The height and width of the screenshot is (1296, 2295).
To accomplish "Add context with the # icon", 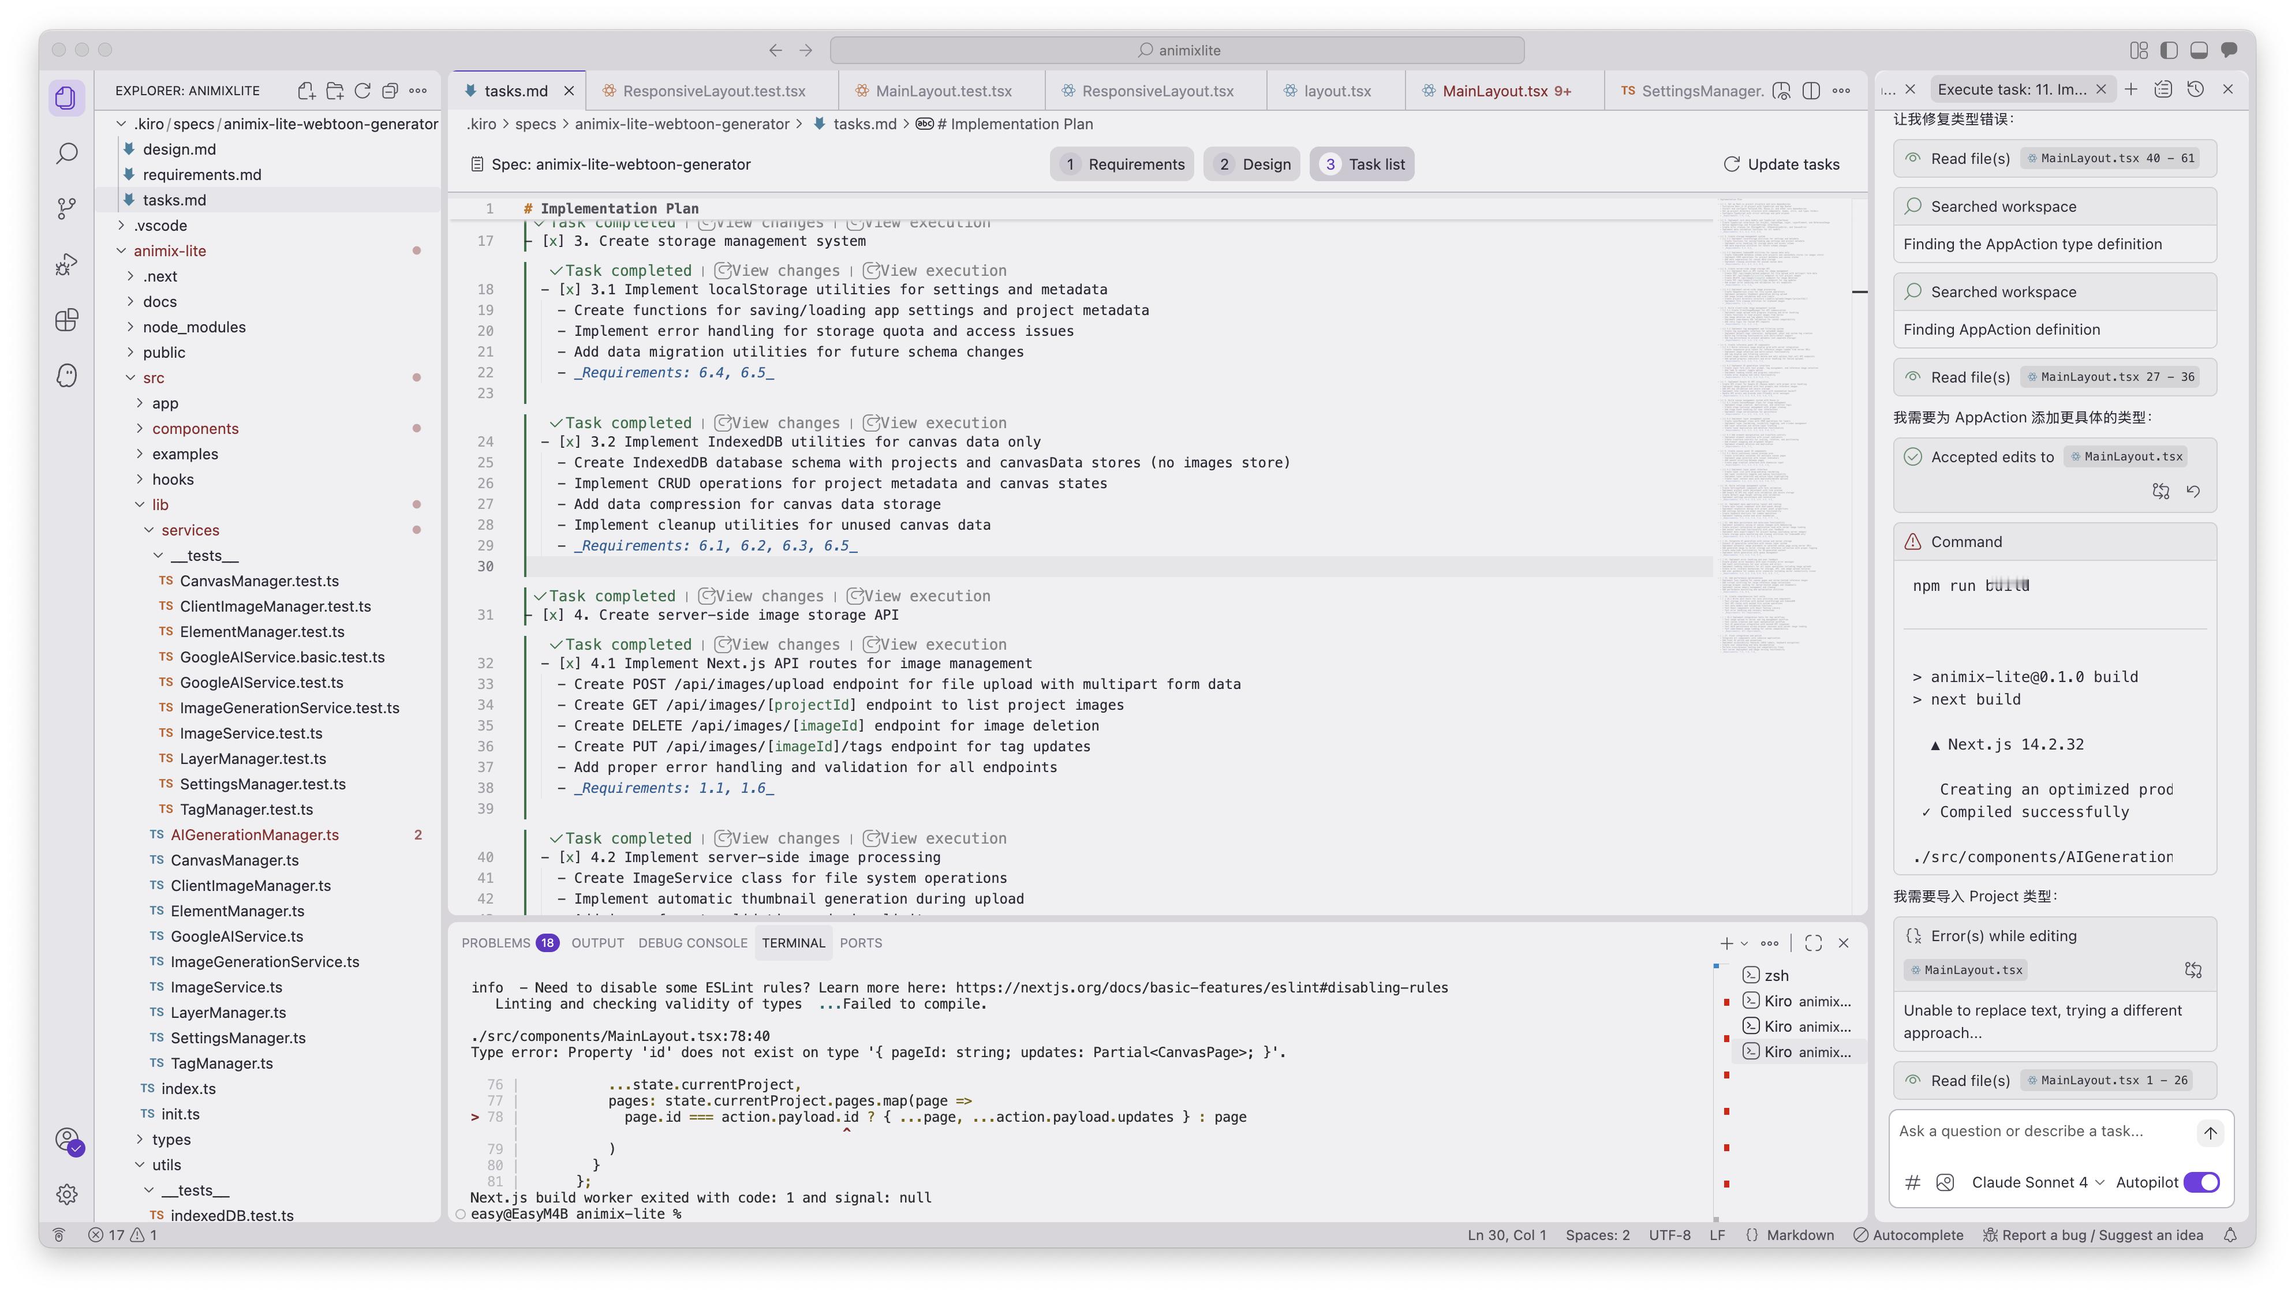I will tap(1912, 1183).
